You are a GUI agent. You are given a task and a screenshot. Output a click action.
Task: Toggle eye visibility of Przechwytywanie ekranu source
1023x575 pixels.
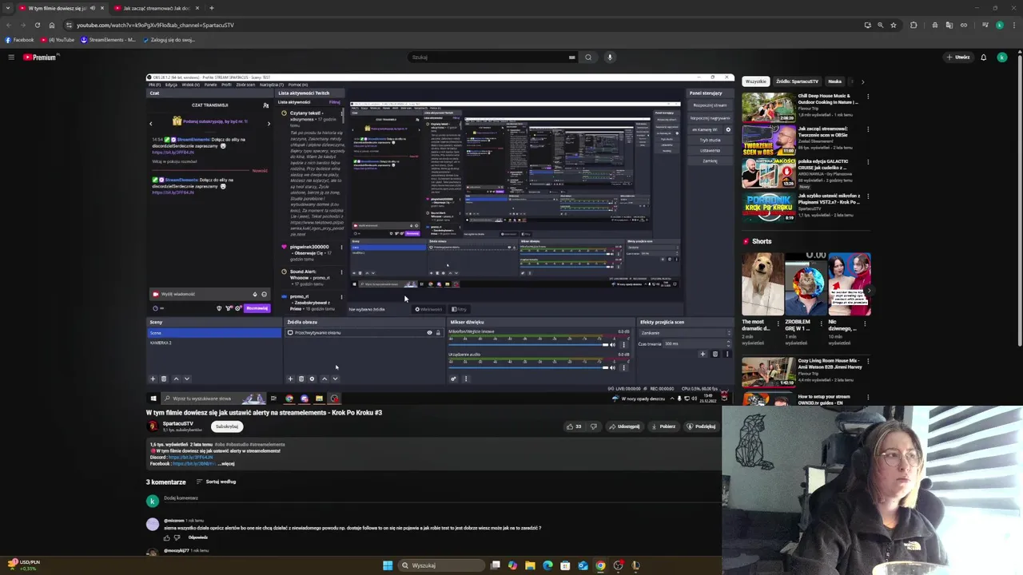(x=429, y=333)
